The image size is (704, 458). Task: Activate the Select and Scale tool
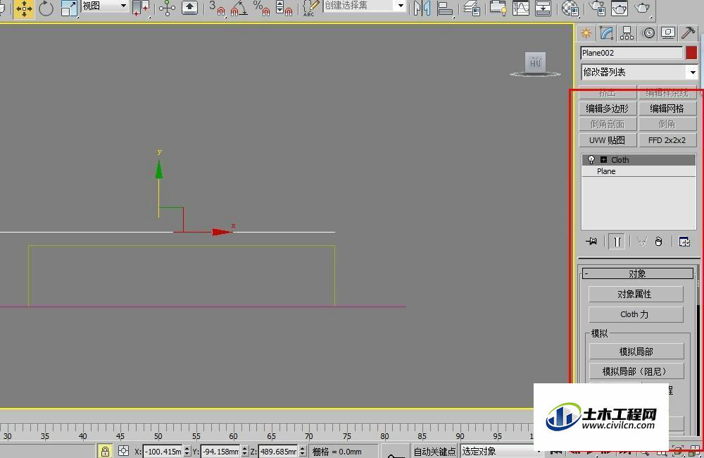point(69,8)
